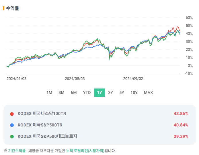Select the 1M period tab
Viewport: 199px width, 155px height.
(x=49, y=92)
